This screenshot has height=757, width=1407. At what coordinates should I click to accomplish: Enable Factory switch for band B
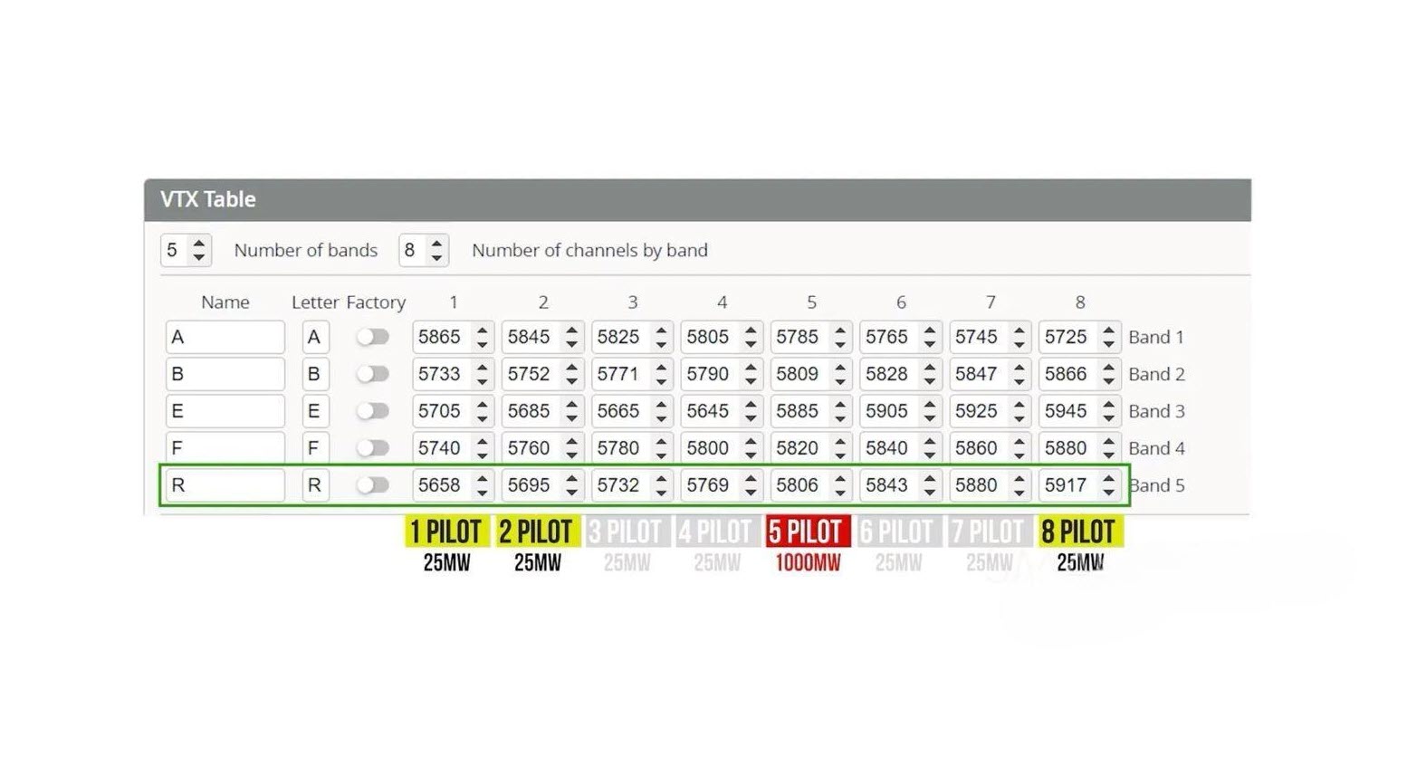[372, 374]
